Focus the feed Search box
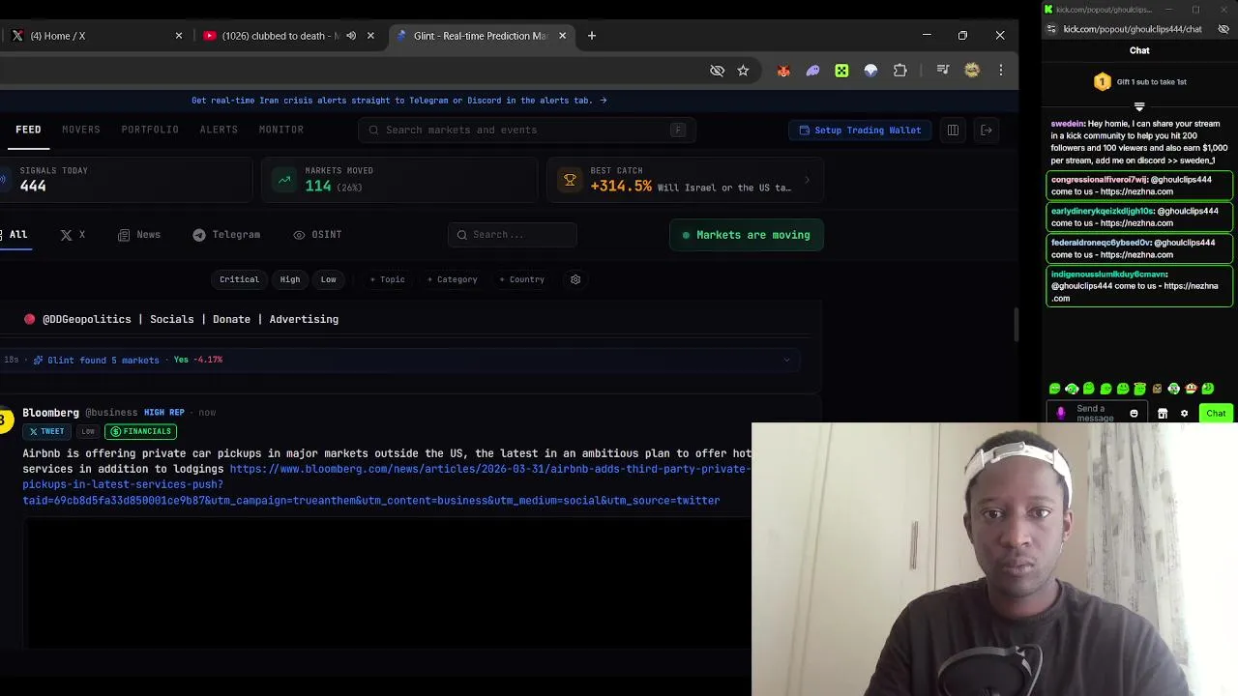Image resolution: width=1238 pixels, height=696 pixels. coord(513,235)
